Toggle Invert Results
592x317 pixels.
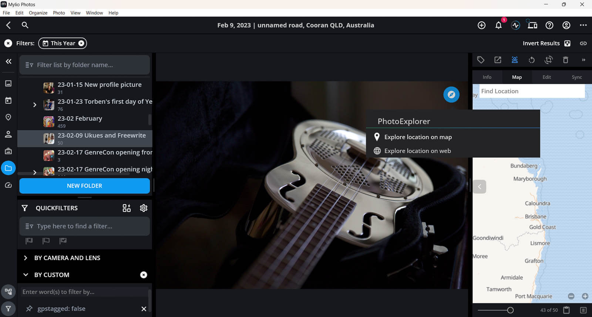click(567, 43)
